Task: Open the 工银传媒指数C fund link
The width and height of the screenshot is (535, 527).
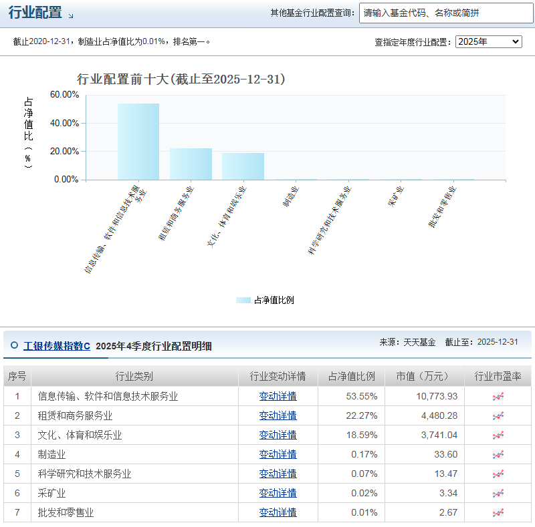Action: point(57,346)
